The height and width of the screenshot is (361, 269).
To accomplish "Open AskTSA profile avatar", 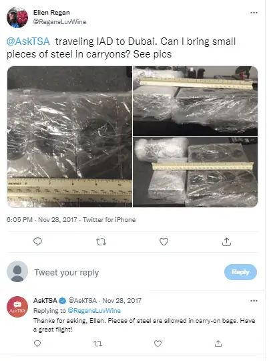I will 17,307.
